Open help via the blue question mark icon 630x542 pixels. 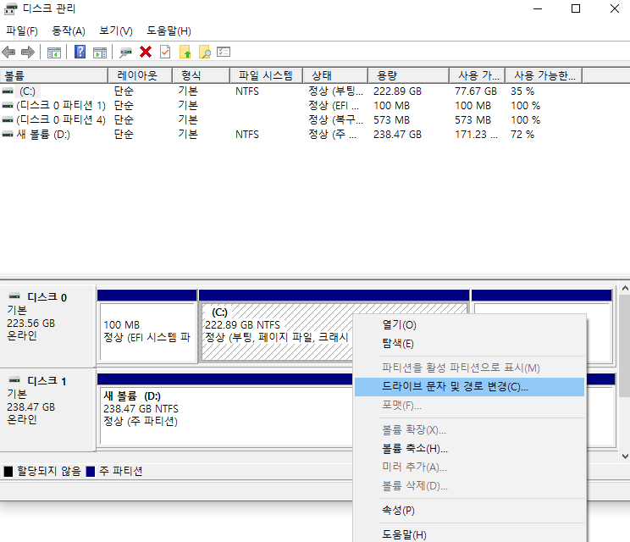point(80,52)
